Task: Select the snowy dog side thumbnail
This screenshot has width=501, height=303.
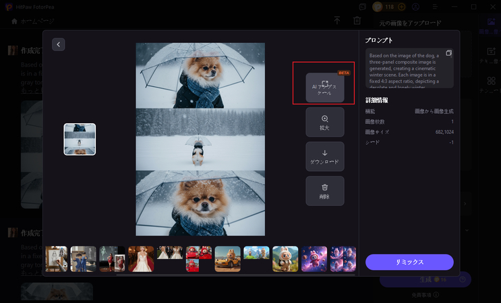Action: tap(80, 139)
